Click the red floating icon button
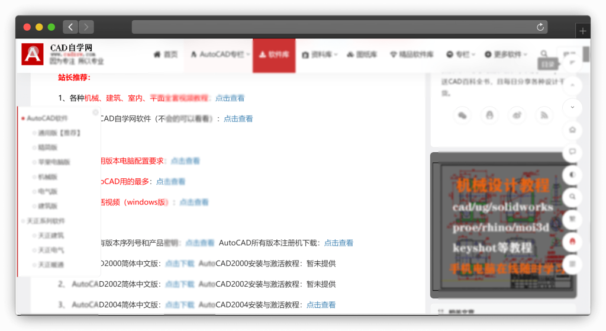 pos(572,241)
